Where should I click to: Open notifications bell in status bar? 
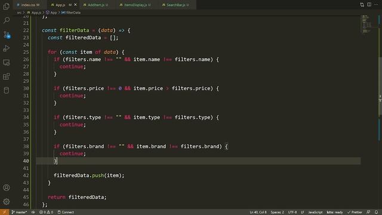pos(377,212)
